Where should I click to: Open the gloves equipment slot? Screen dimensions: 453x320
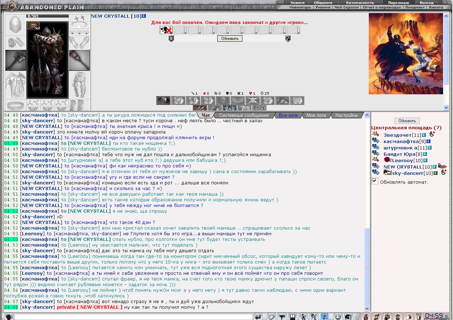point(79,42)
